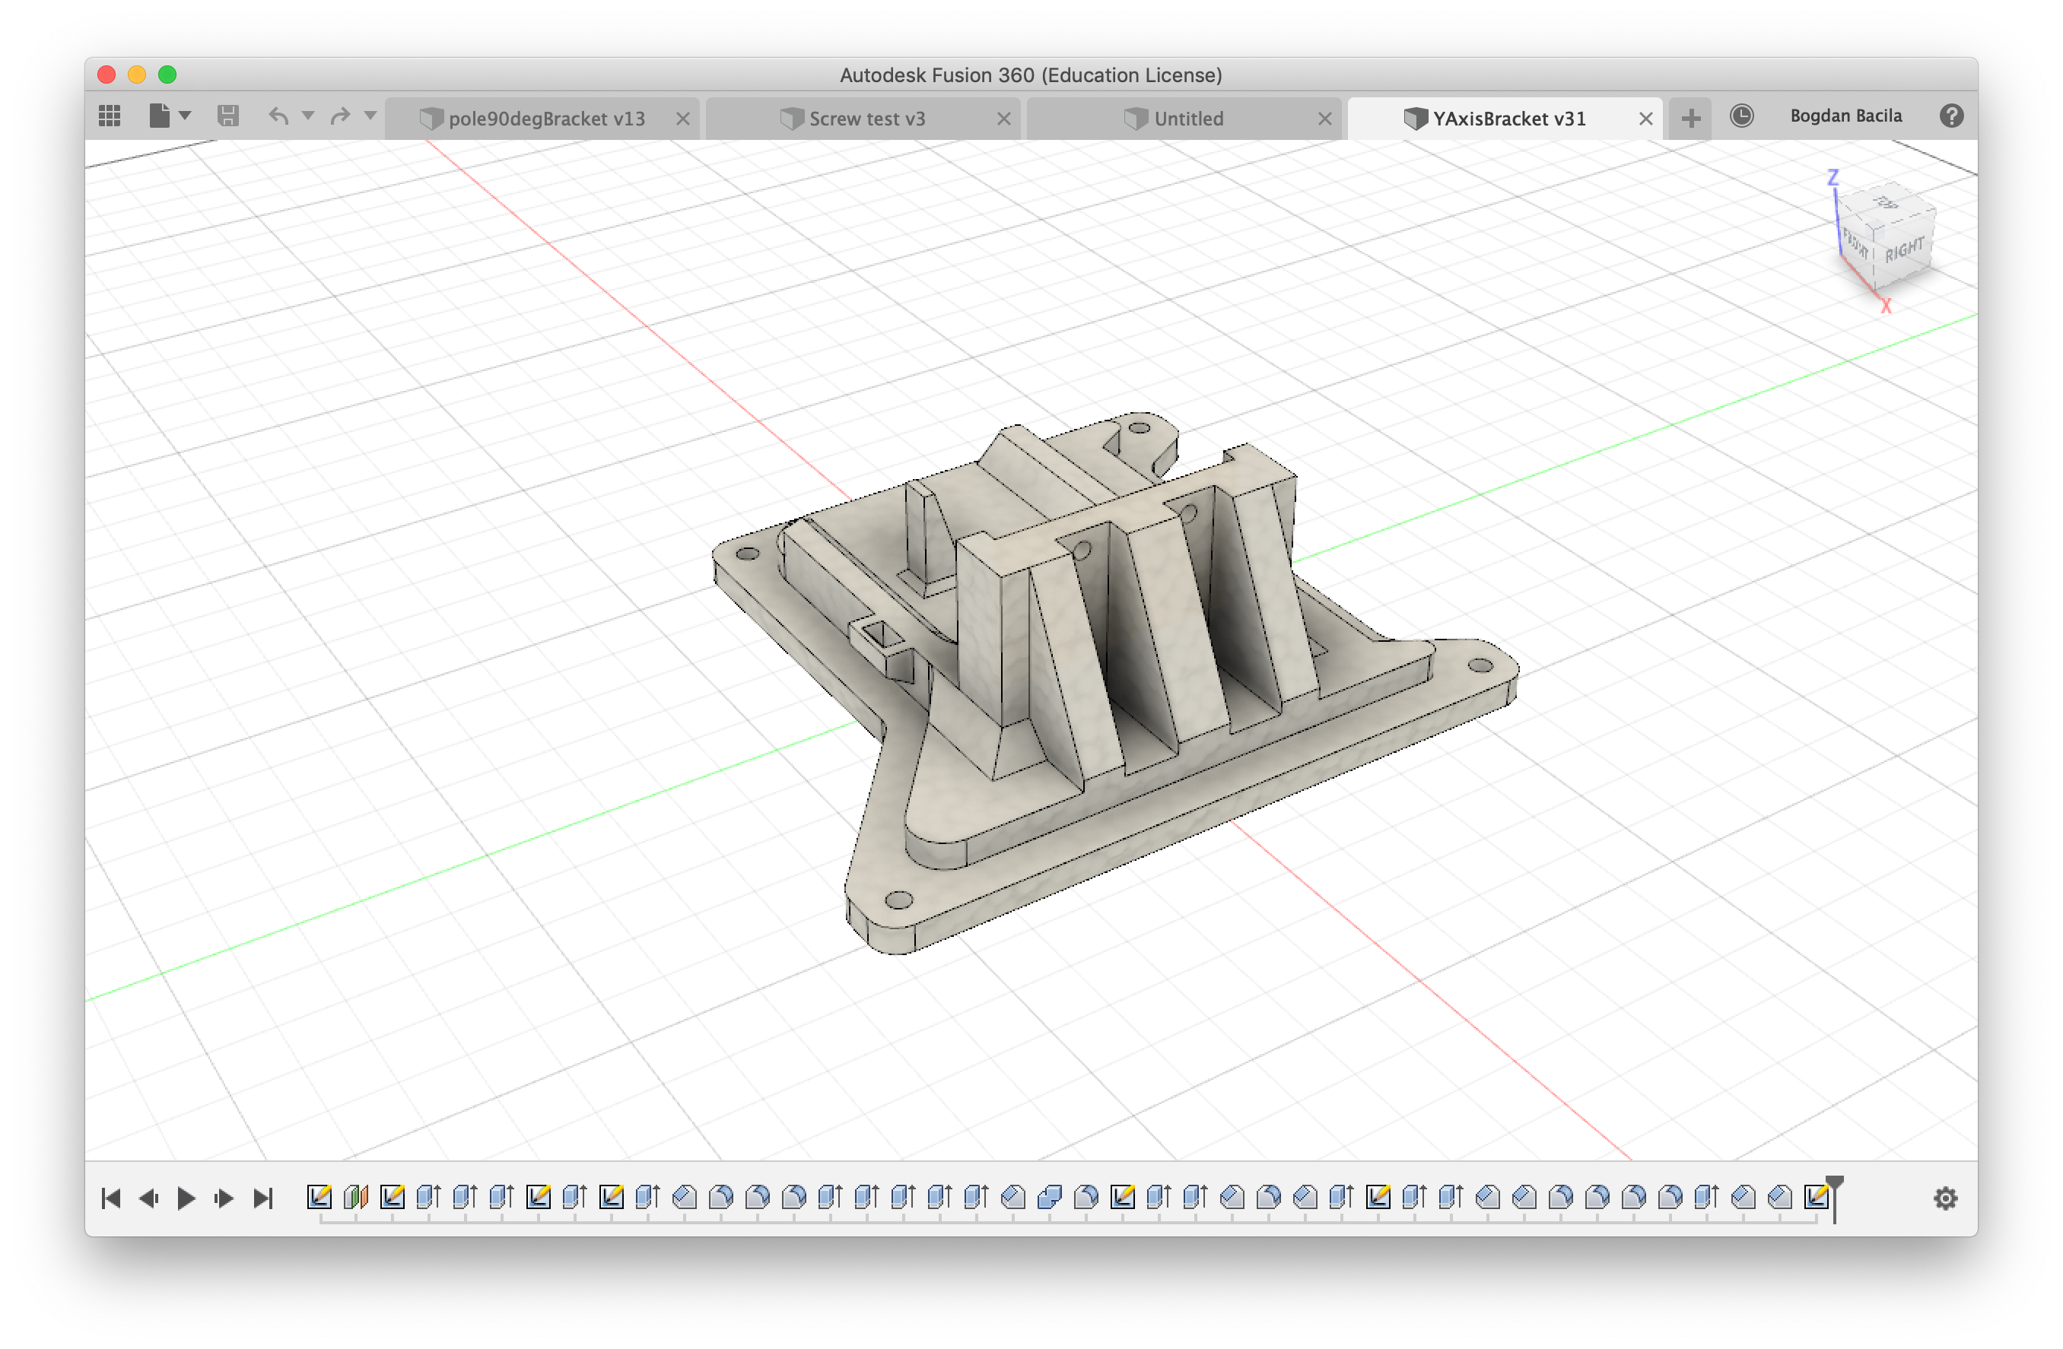
Task: Open a new design with the plus button
Action: coord(1690,119)
